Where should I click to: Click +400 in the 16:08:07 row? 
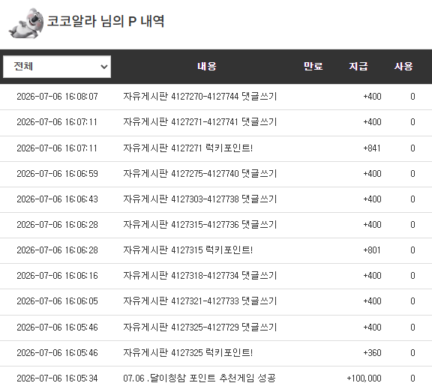click(x=372, y=97)
